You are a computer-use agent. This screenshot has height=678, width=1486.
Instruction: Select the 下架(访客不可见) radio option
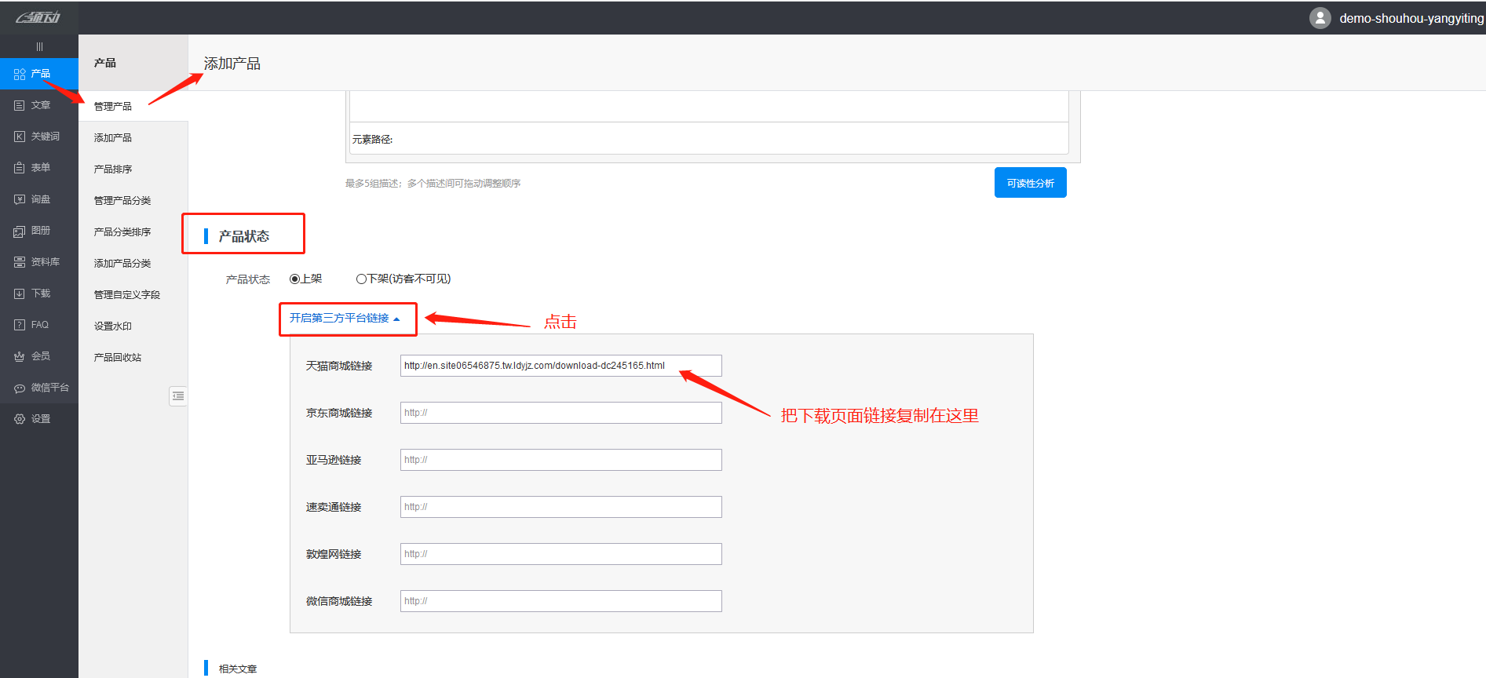361,279
